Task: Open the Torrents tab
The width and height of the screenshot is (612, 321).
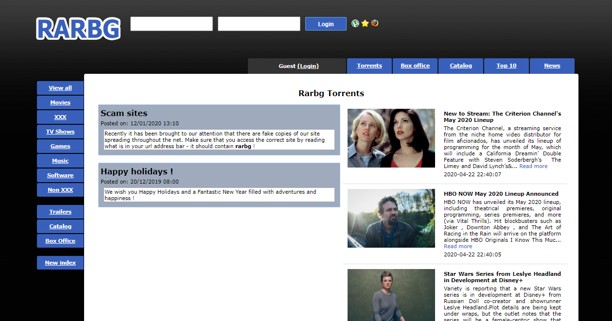Action: tap(369, 66)
